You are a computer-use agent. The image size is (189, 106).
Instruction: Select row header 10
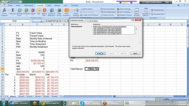[x=2, y=52]
